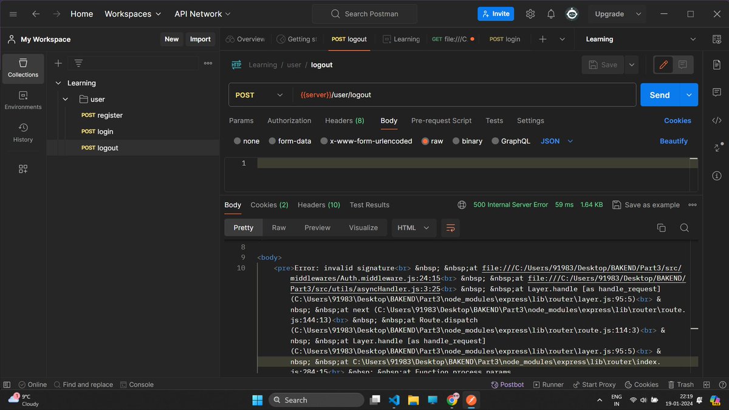Open the request info icon
The image size is (729, 410).
coord(717,175)
